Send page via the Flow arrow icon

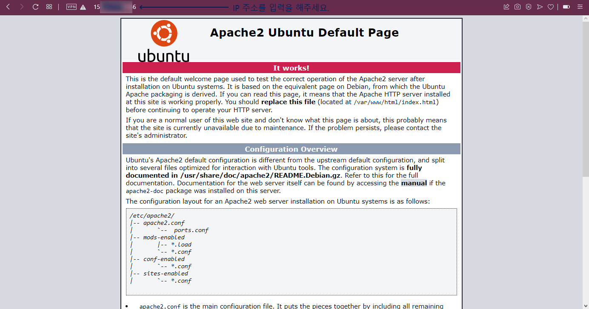pos(540,7)
